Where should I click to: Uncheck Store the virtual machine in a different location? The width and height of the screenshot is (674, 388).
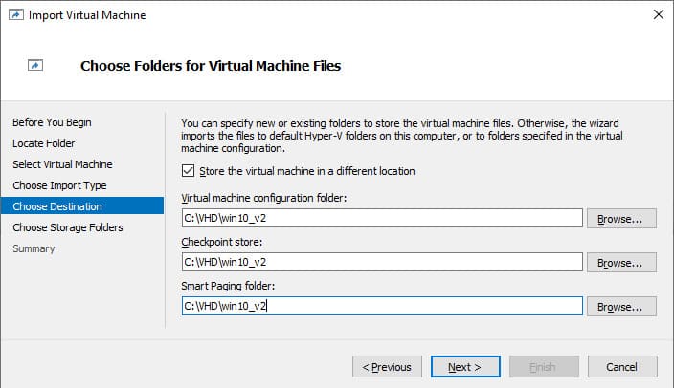(x=188, y=171)
